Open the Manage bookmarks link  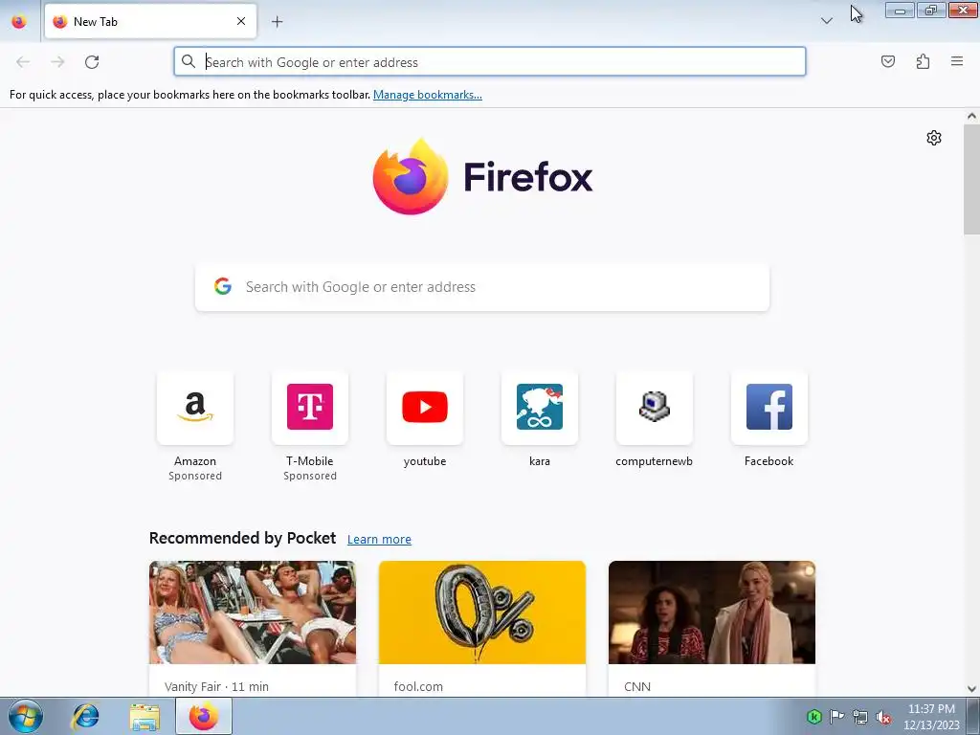[428, 95]
